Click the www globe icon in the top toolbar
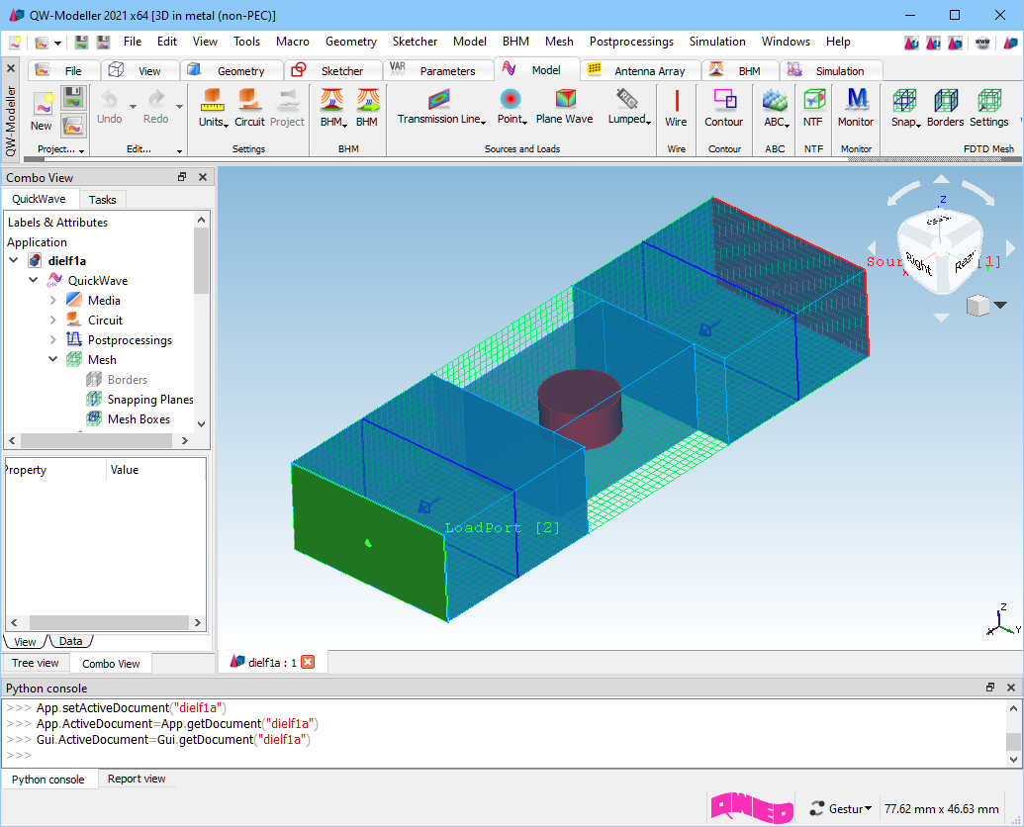This screenshot has width=1024, height=827. (982, 43)
